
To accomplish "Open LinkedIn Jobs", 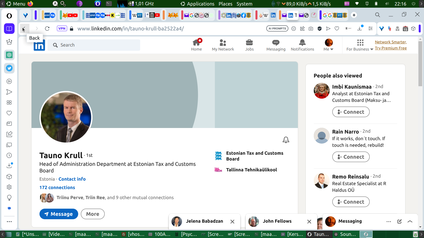I will tap(249, 45).
